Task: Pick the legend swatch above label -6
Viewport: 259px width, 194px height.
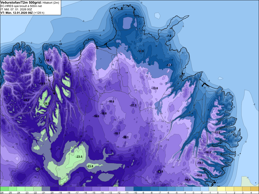Action: [x=171, y=189]
